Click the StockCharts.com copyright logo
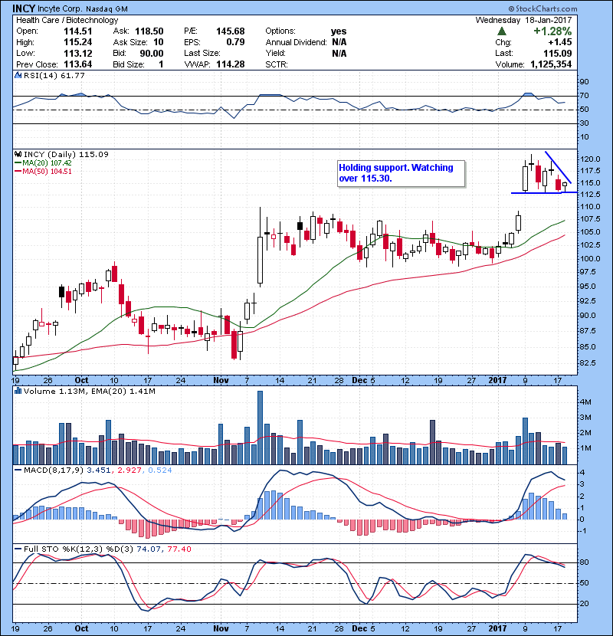613x636 pixels. pyautogui.click(x=543, y=8)
